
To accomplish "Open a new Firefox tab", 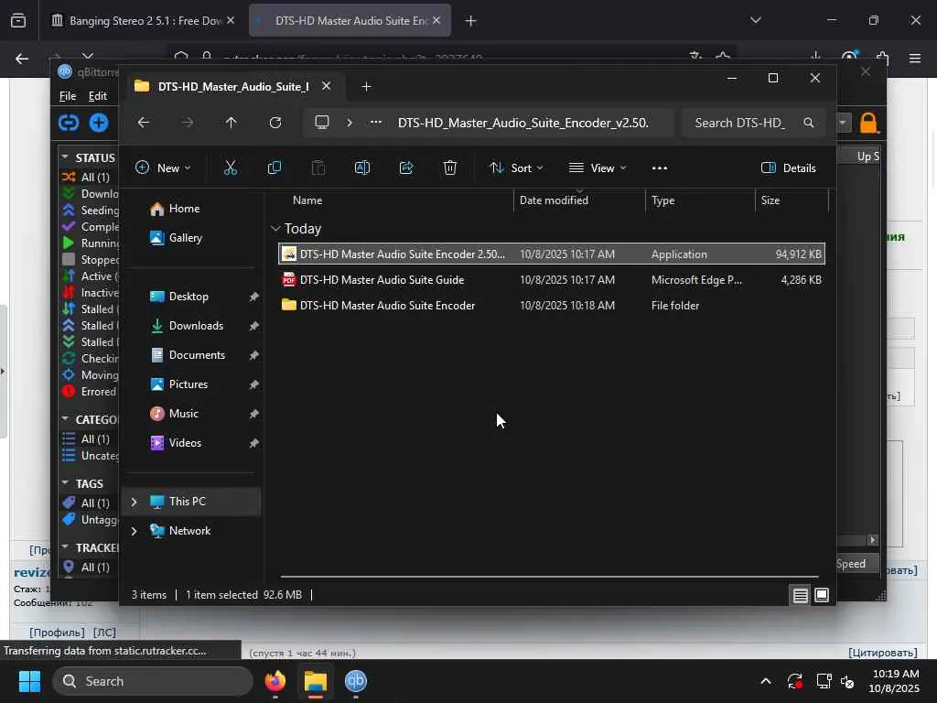I will click(470, 21).
